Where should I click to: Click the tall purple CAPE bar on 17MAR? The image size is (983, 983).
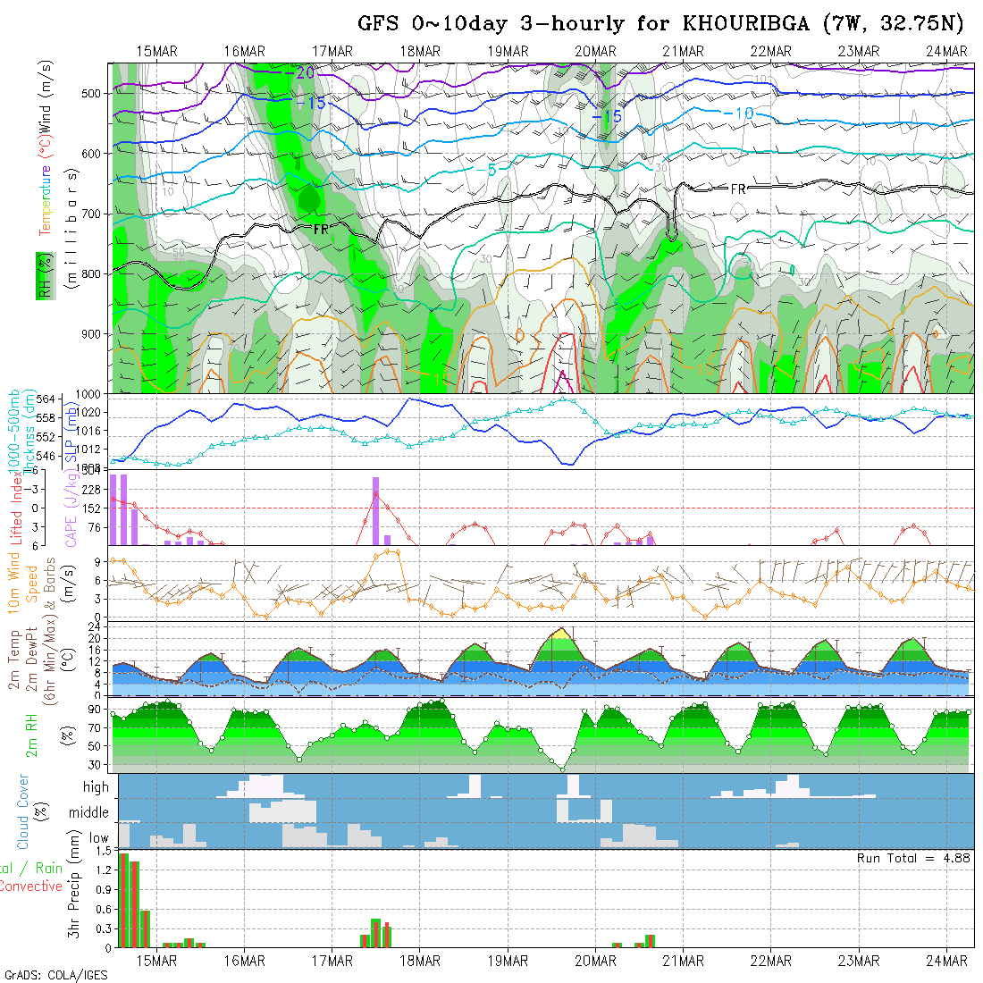tap(375, 510)
